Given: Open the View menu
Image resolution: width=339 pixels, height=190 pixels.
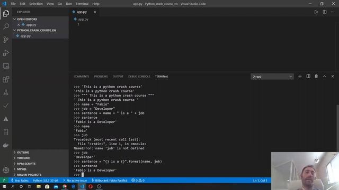Looking at the screenshot, I should [x=50, y=4].
